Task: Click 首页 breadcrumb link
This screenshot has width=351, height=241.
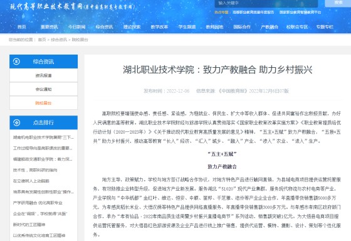Action: (x=42, y=40)
